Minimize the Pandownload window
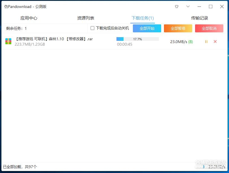The width and height of the screenshot is (229, 173). coord(199,7)
